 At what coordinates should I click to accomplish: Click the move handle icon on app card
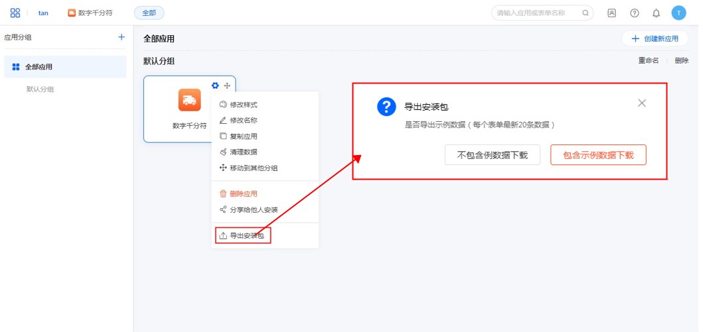[227, 85]
